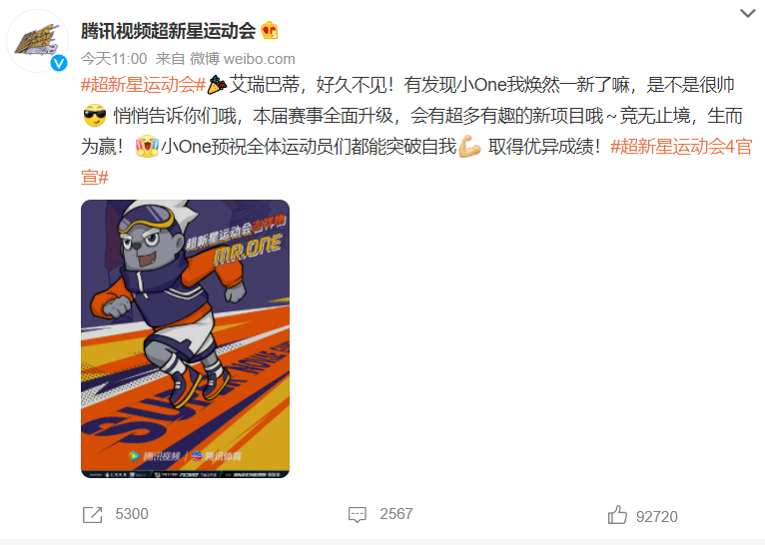The height and width of the screenshot is (545, 765).
Task: Open the 腾讯视频超新星运动会 account name link
Action: [x=169, y=31]
